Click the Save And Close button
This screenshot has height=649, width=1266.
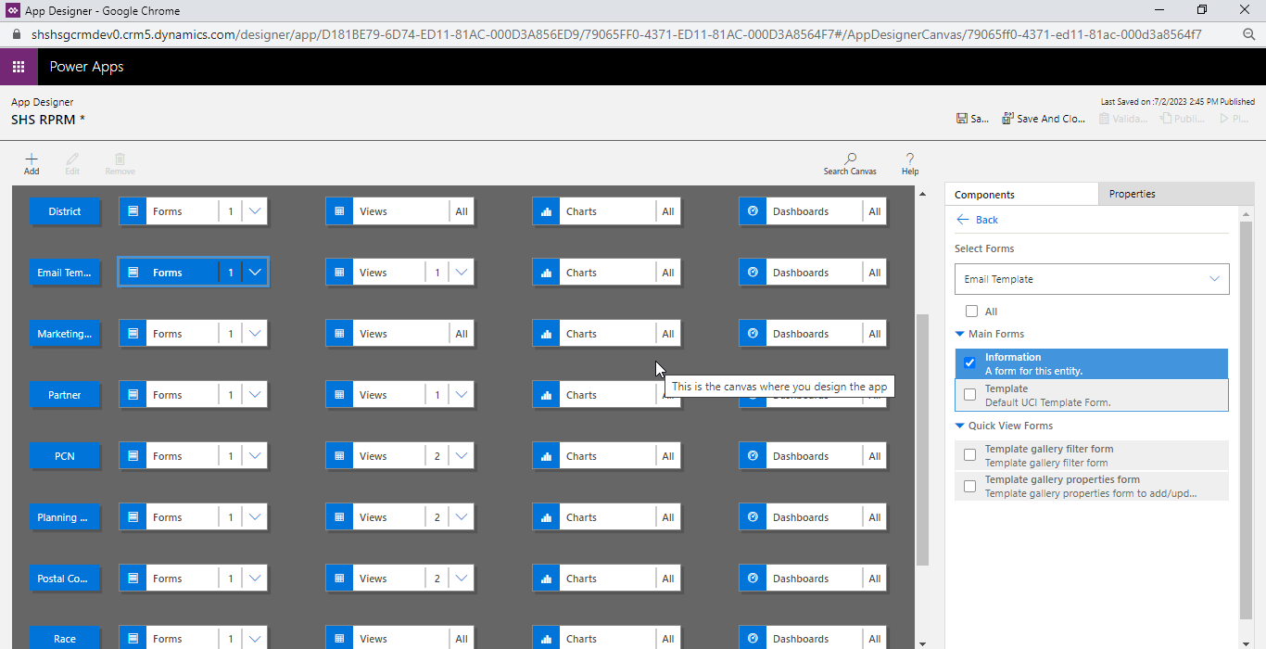[x=1044, y=118]
